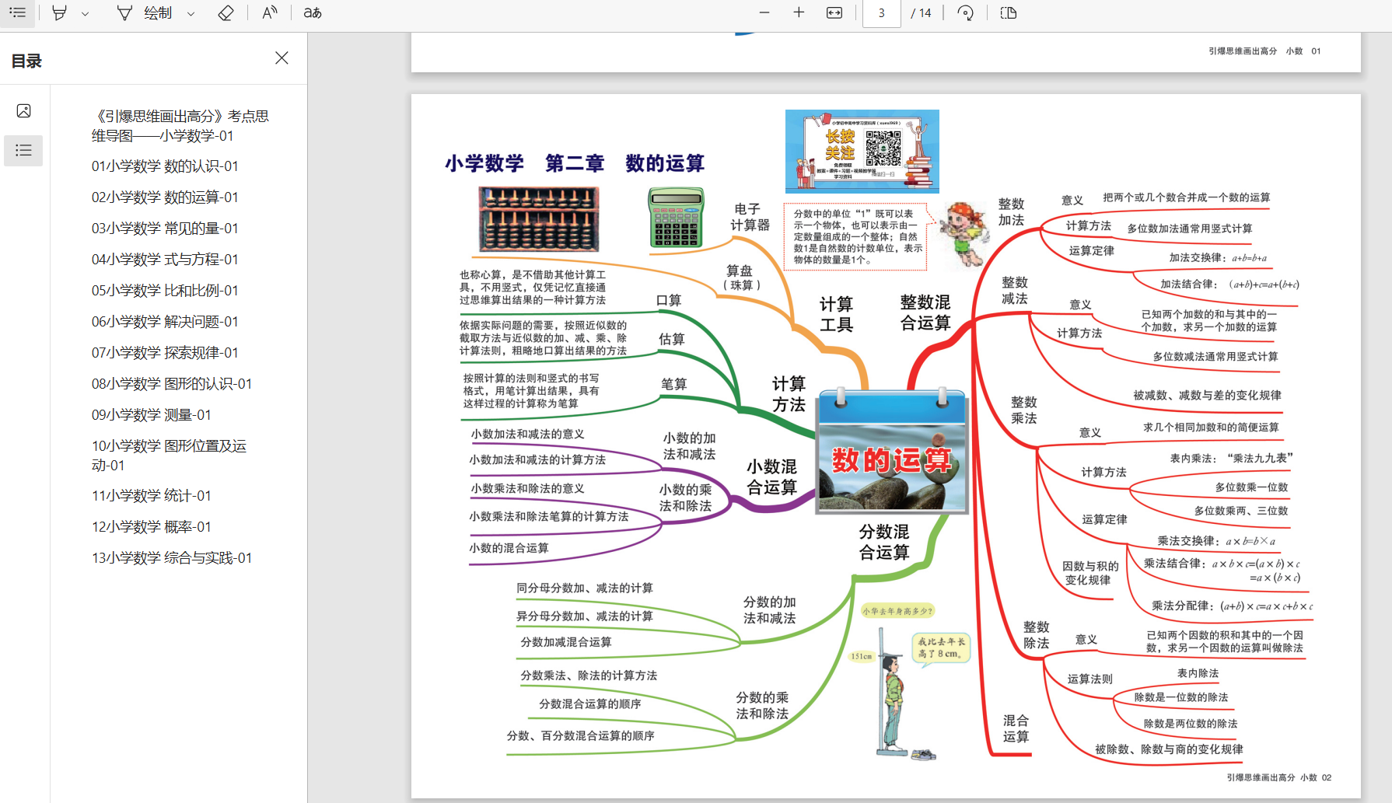1392x803 pixels.
Task: Open the translate (あ) tool
Action: pos(313,13)
